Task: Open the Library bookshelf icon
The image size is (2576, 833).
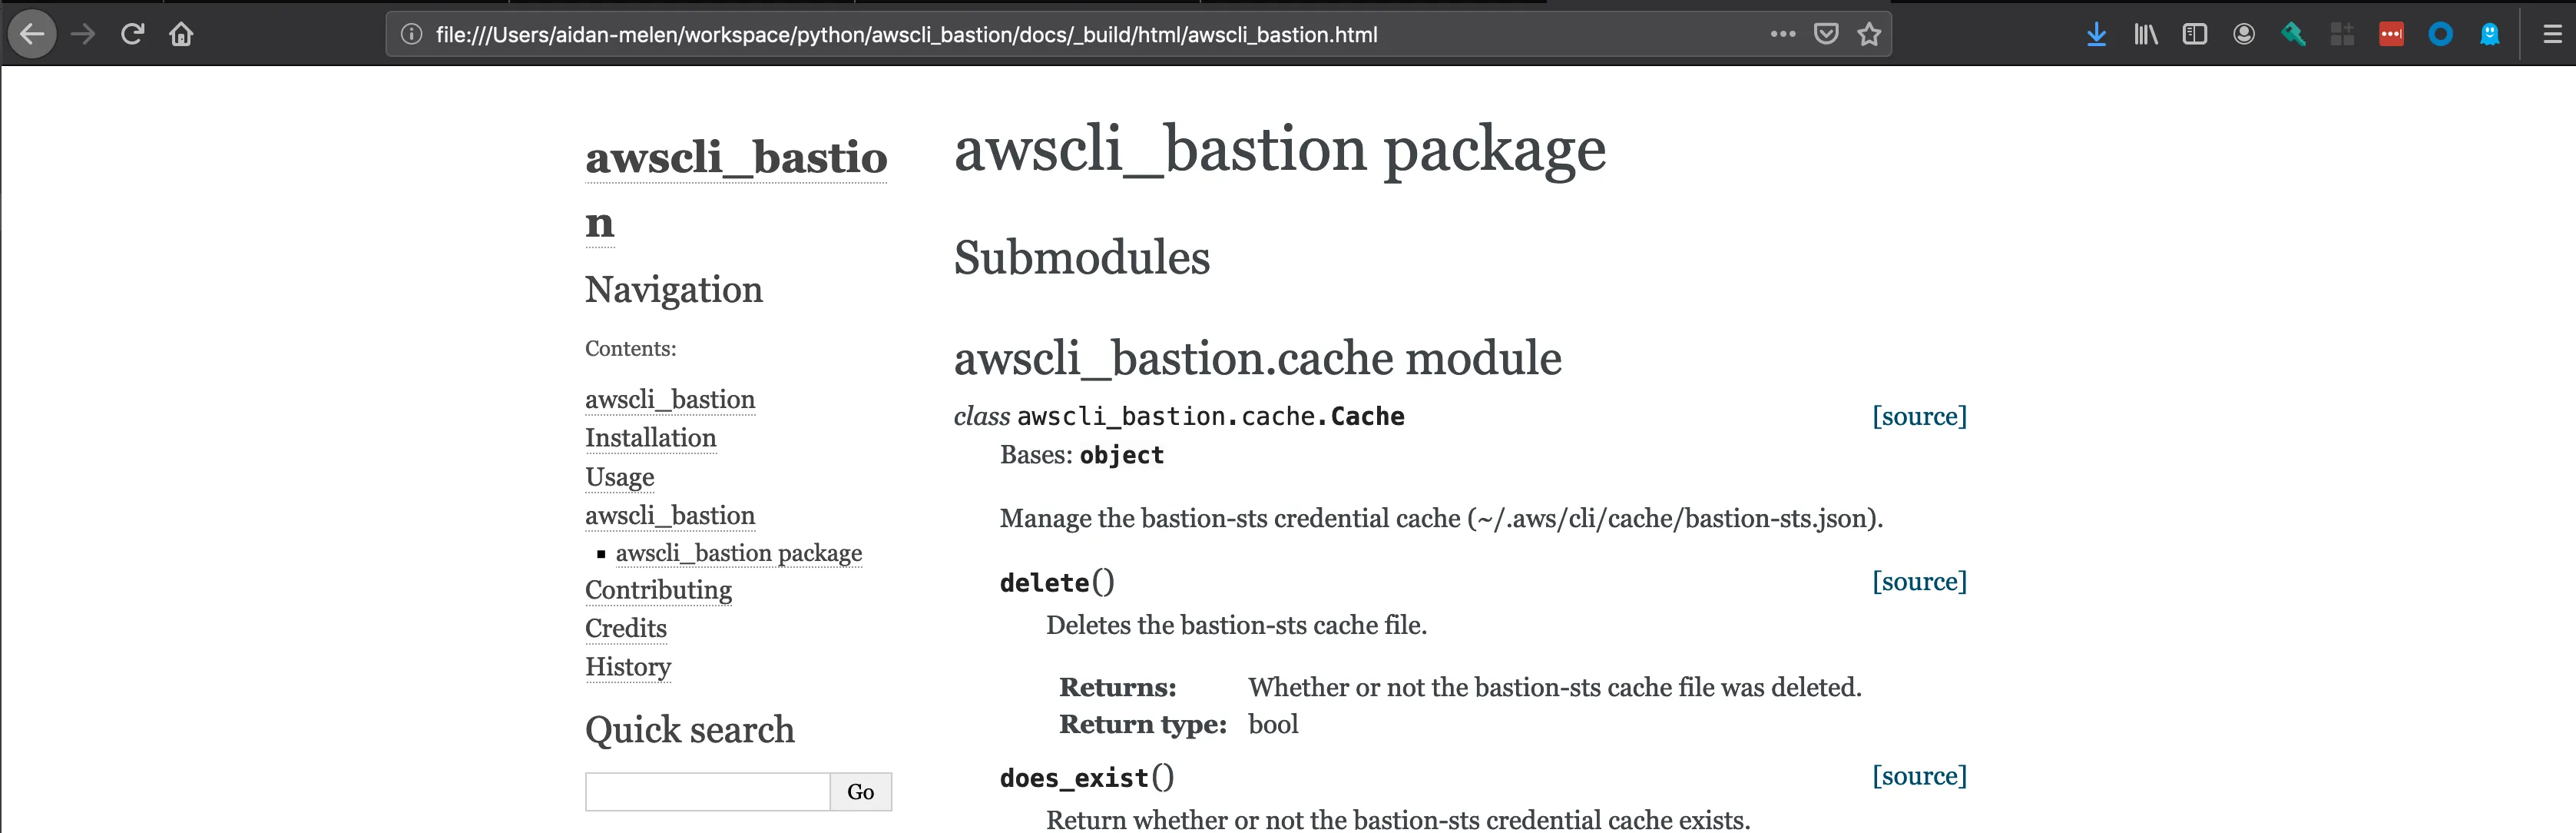Action: (2145, 35)
